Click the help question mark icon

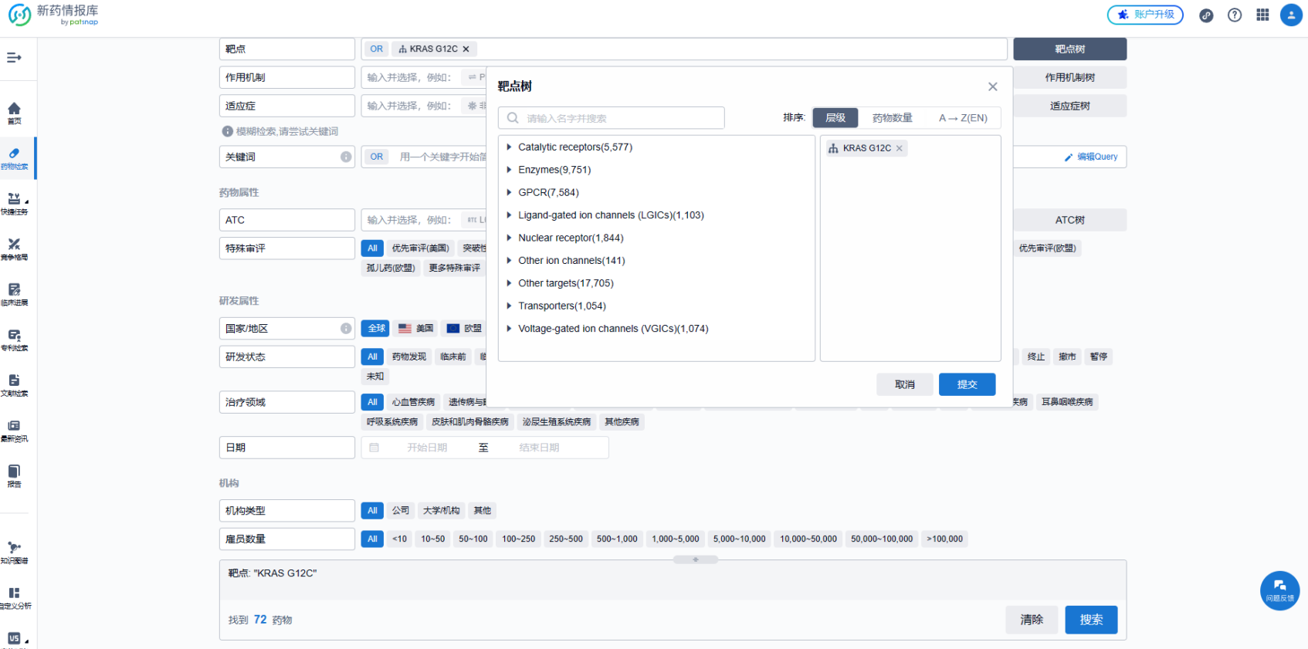tap(1235, 15)
